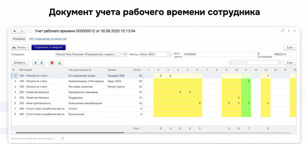
Task: Go forward with the right arrow button
Action: (22, 31)
